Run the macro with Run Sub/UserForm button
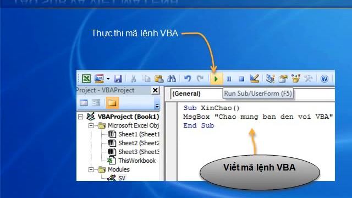 point(216,79)
